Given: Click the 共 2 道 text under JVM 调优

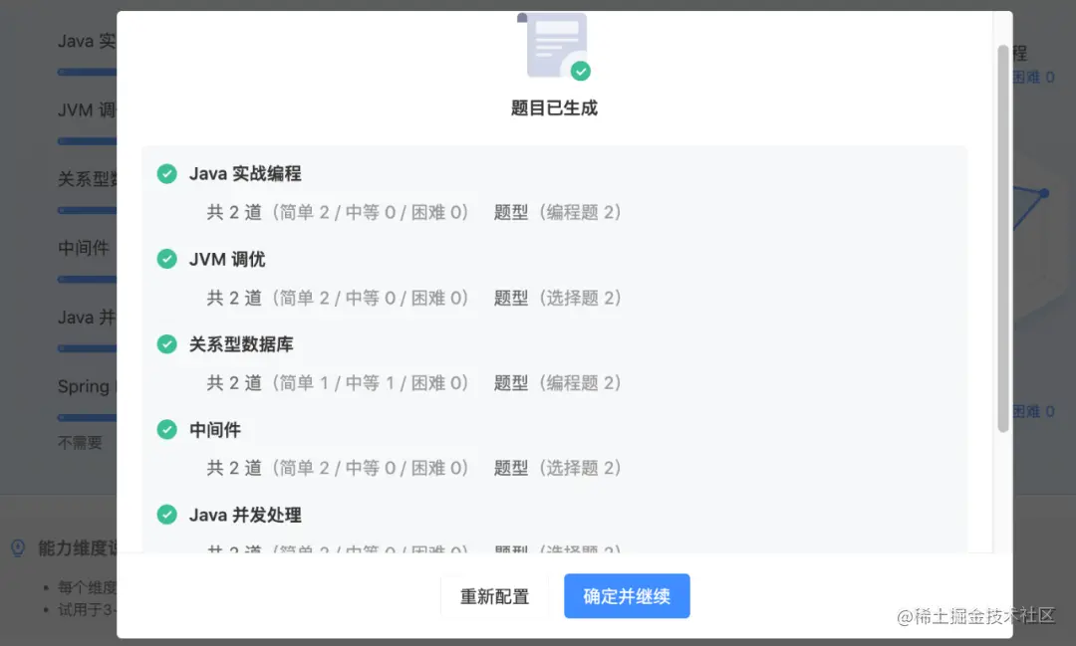Looking at the screenshot, I should coord(235,297).
